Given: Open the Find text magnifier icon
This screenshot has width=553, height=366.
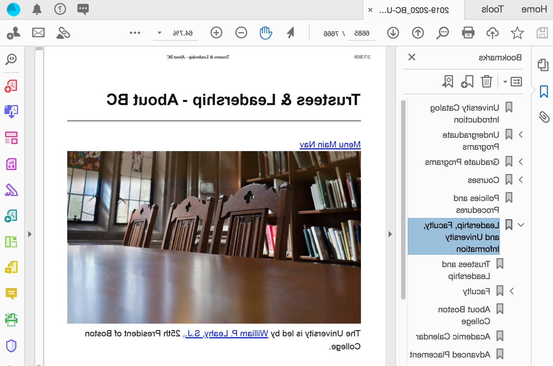Looking at the screenshot, I should 443,33.
